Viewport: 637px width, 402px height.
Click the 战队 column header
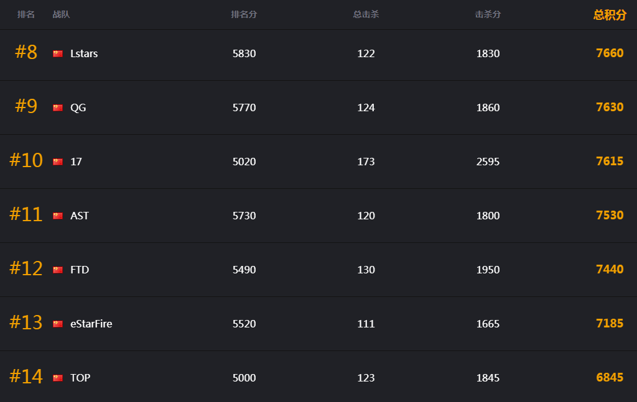(x=62, y=14)
